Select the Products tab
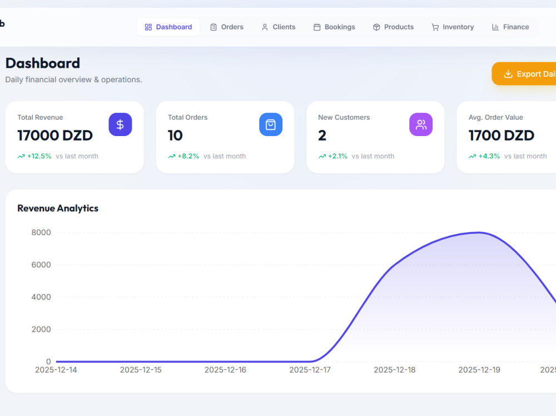Screen dimensions: 556x416 click(393, 27)
